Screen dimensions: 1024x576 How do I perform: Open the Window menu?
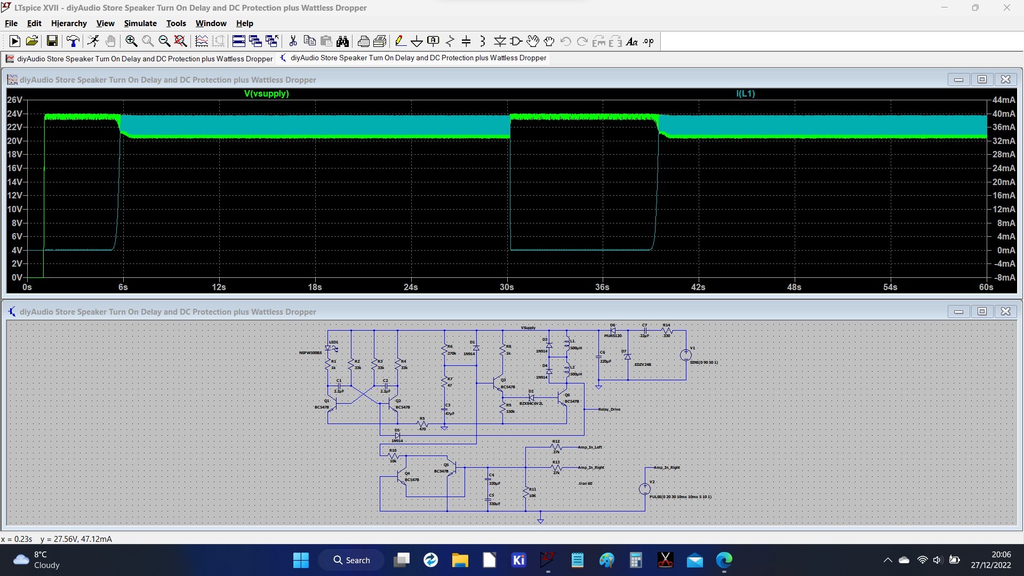pyautogui.click(x=211, y=23)
